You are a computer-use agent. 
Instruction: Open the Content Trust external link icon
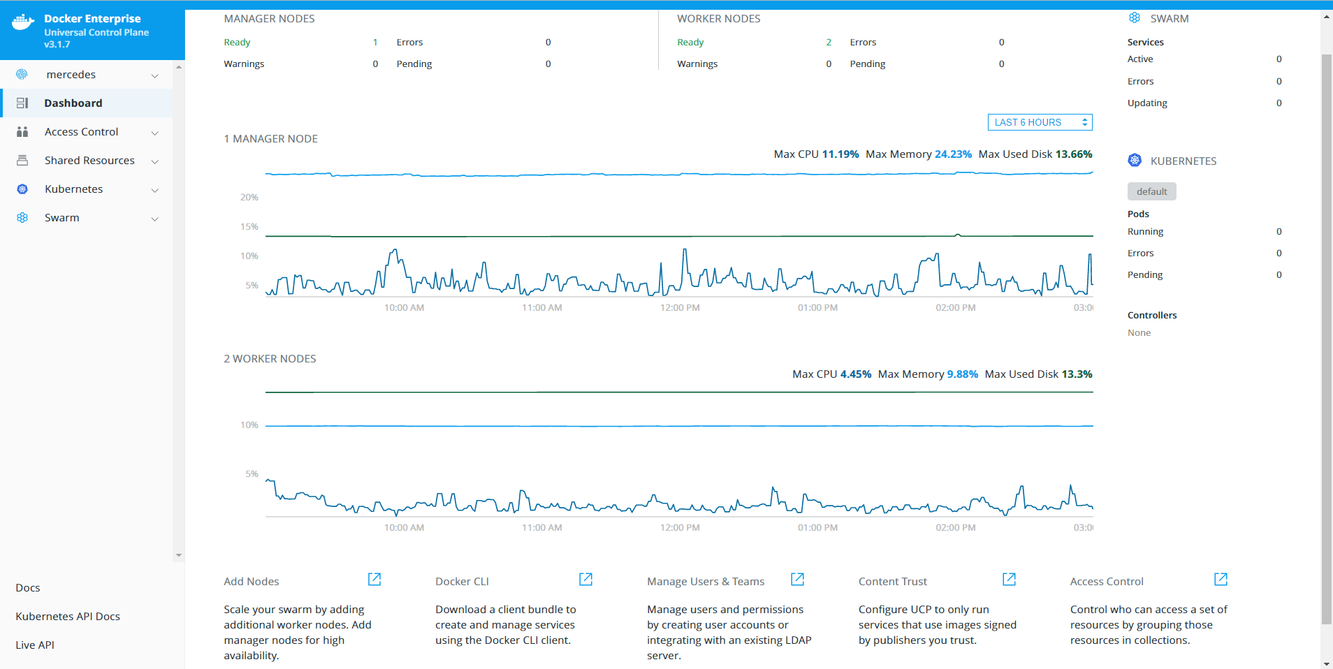[1010, 580]
